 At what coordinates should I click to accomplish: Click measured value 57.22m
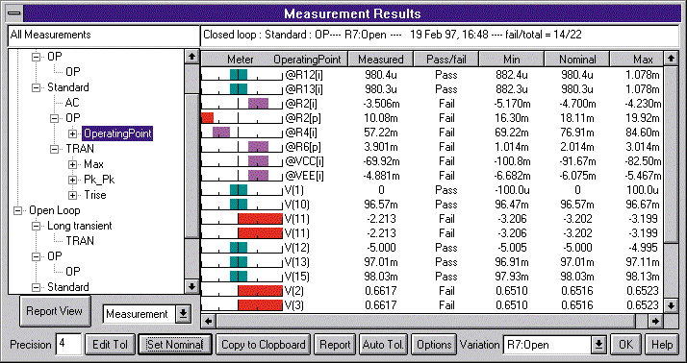[381, 133]
